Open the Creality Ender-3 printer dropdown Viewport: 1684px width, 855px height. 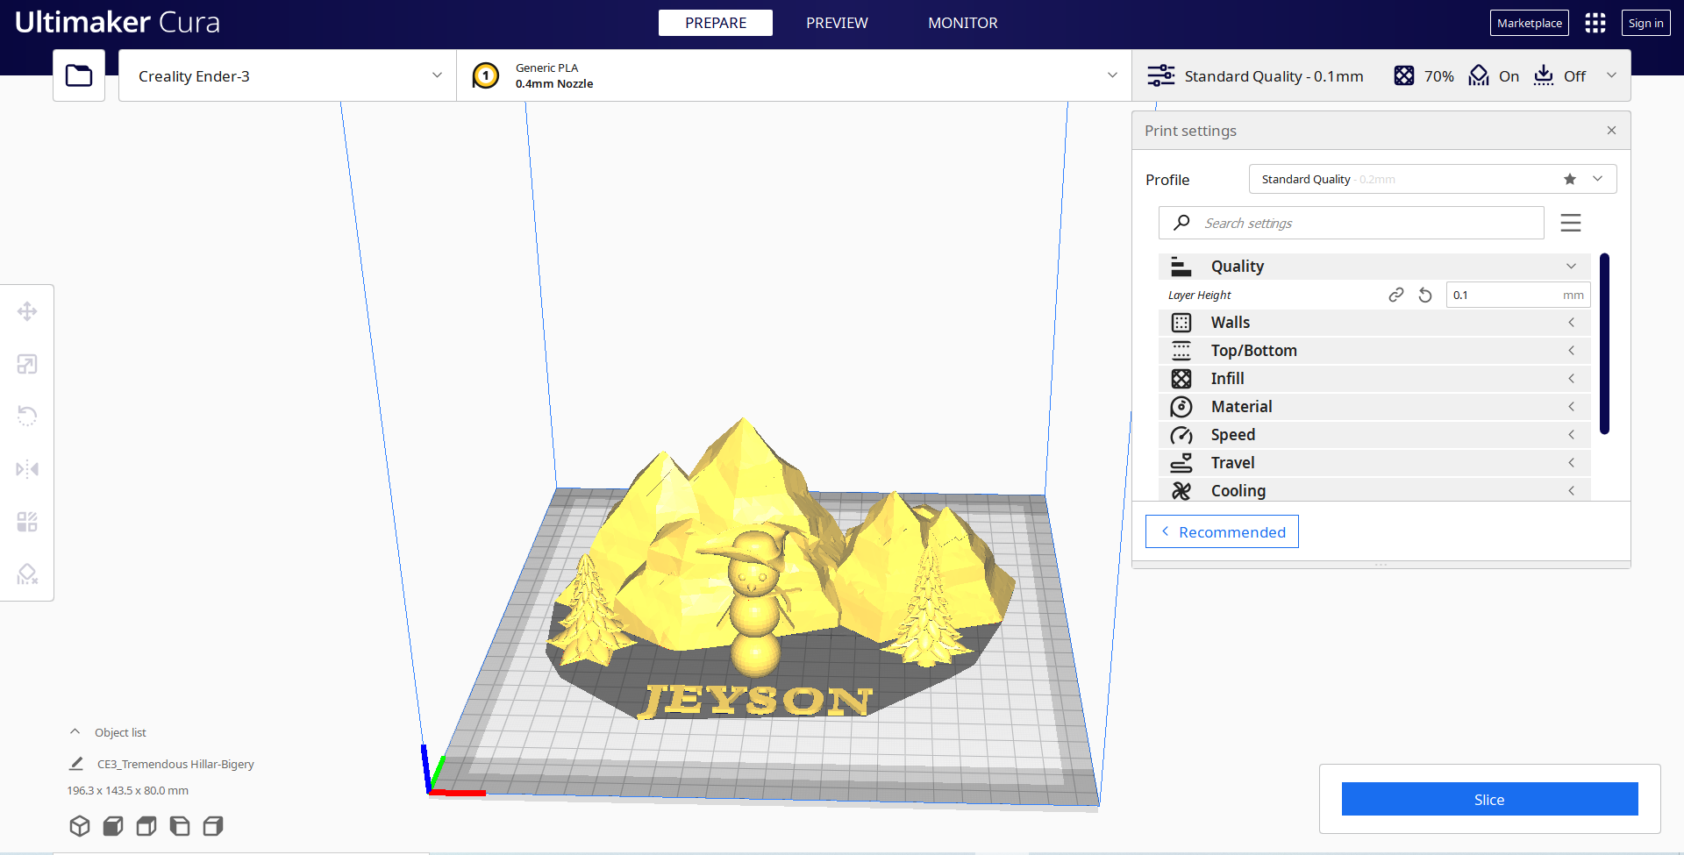pyautogui.click(x=288, y=75)
